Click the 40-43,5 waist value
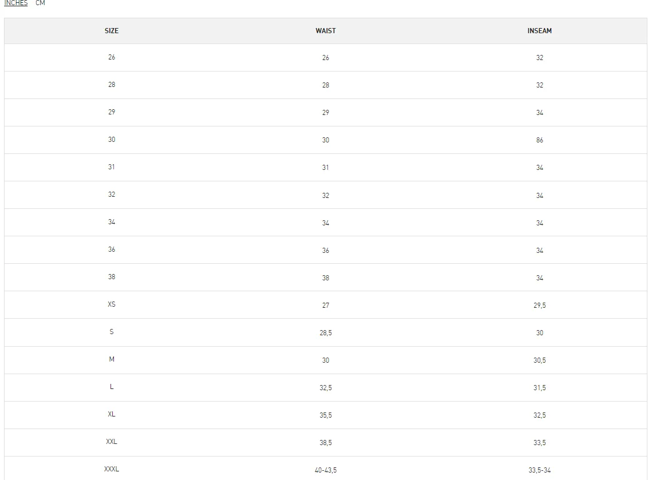This screenshot has height=480, width=652. [x=326, y=470]
